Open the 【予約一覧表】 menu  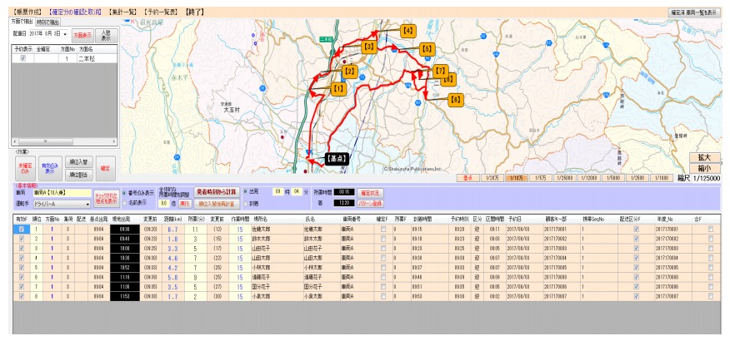pos(161,12)
